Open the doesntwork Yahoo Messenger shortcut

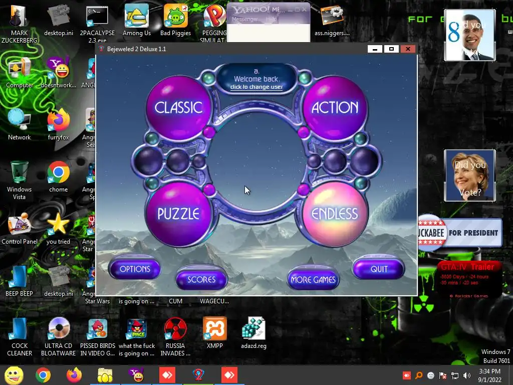[x=59, y=73]
